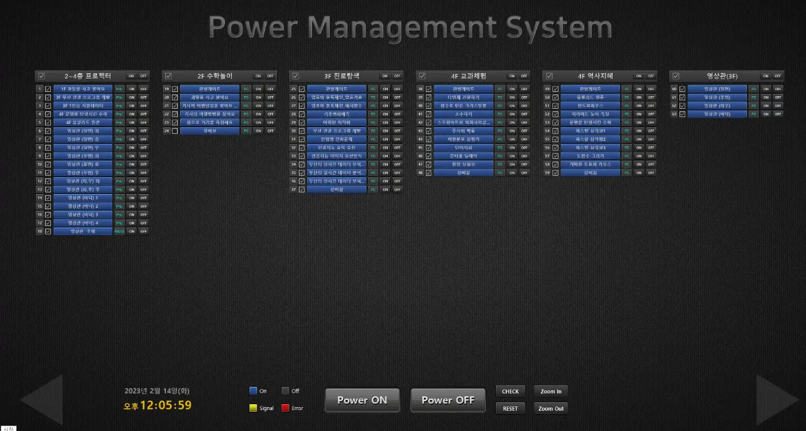Image resolution: width=806 pixels, height=431 pixels.
Task: Click the PC indicator on row 48
Action: point(500,173)
